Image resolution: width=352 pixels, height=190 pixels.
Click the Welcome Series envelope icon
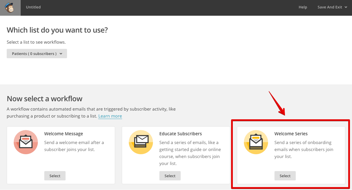256,142
